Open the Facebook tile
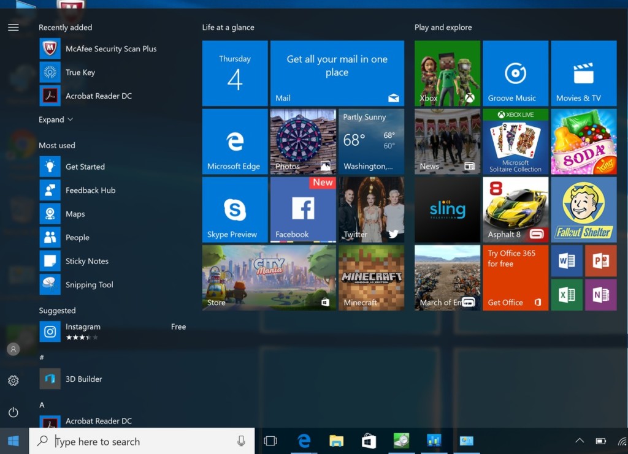This screenshot has height=454, width=628. coord(303,210)
